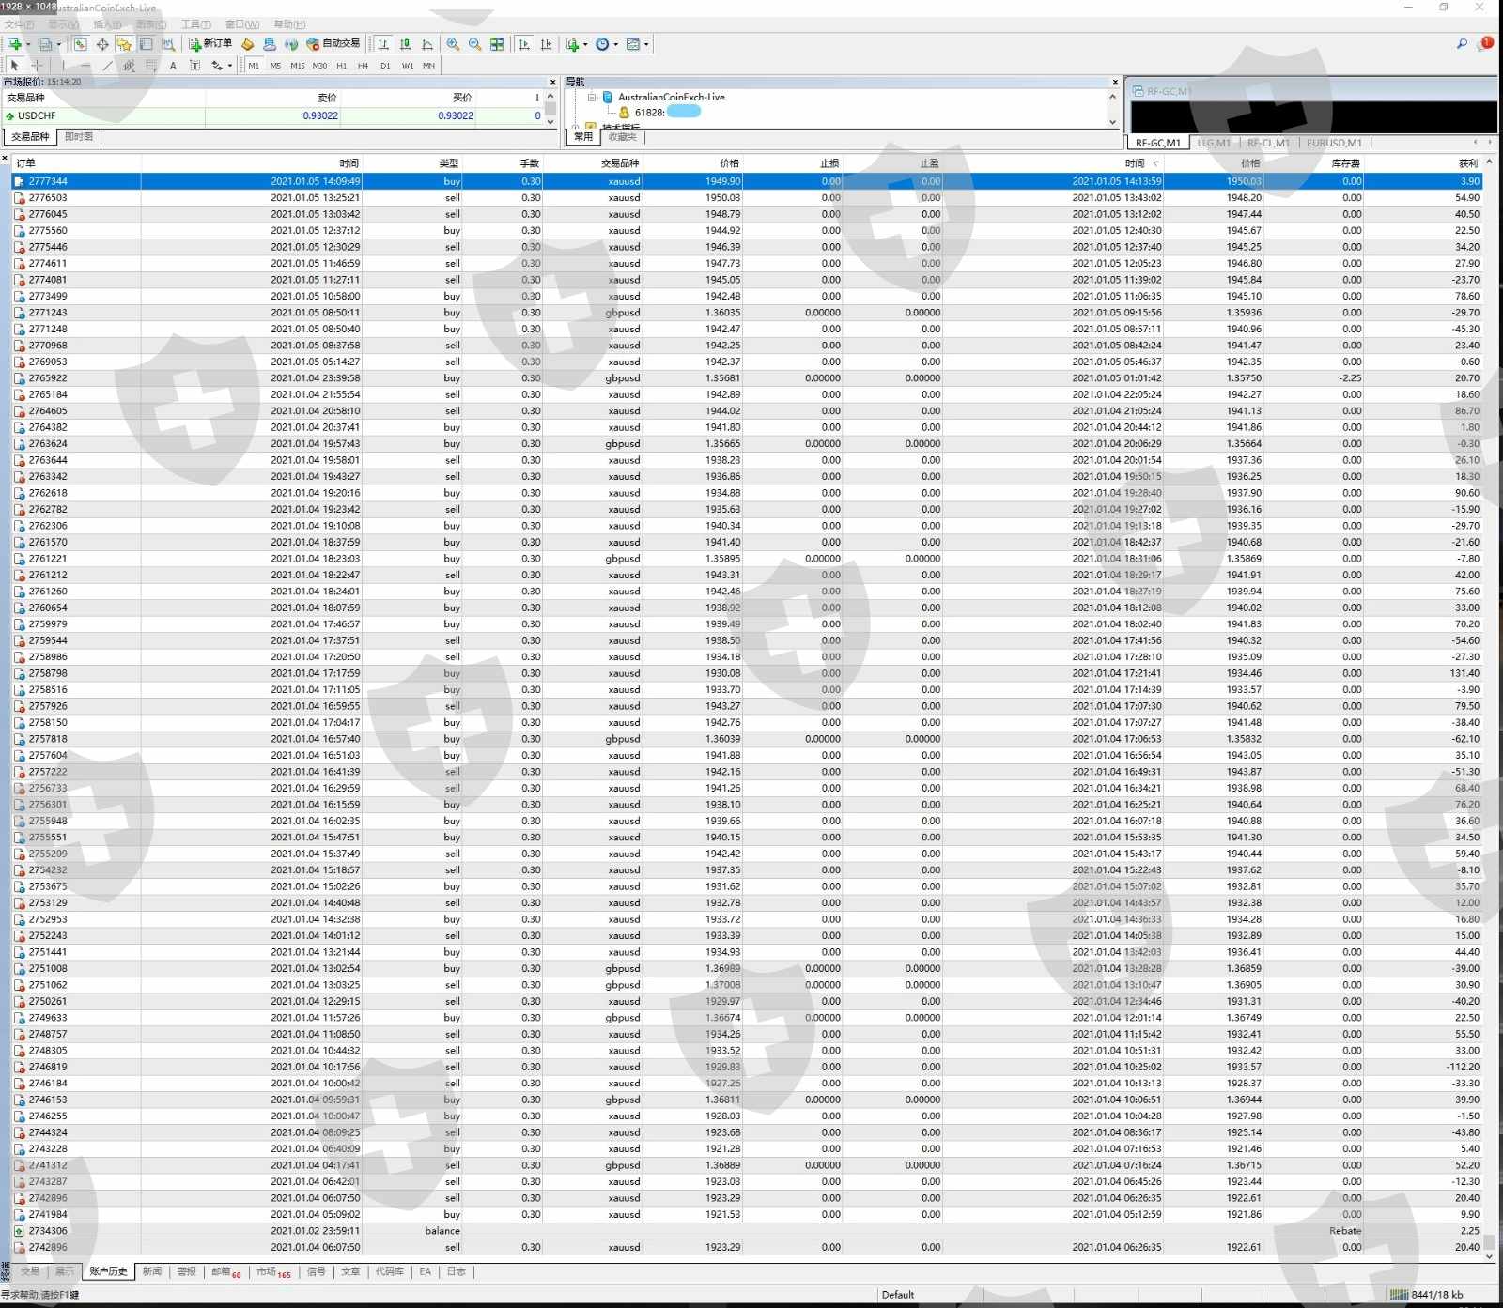Click the 新订单 (New Order) toolbar button

point(210,43)
